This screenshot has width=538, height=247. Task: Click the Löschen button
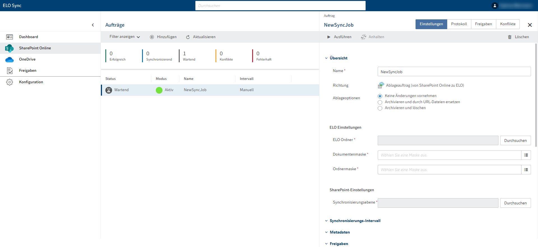tap(518, 37)
